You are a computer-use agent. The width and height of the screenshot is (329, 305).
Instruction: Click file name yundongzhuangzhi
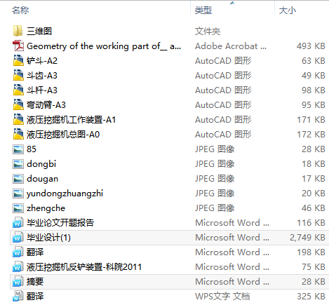point(65,194)
